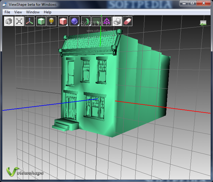The width and height of the screenshot is (213, 182).
Task: Click the green back arrow icon
Action: pyautogui.click(x=203, y=23)
